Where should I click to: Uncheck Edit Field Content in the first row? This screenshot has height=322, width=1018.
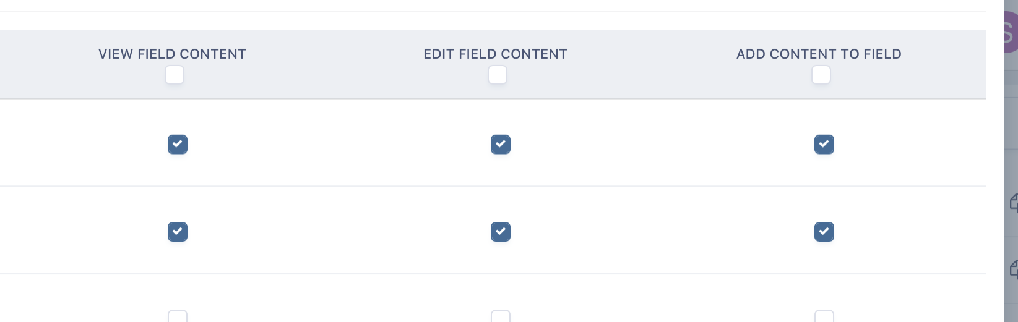[501, 145]
